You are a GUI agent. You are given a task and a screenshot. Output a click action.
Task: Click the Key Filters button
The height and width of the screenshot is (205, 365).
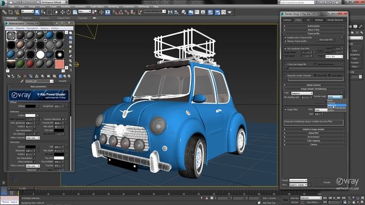coord(313,203)
